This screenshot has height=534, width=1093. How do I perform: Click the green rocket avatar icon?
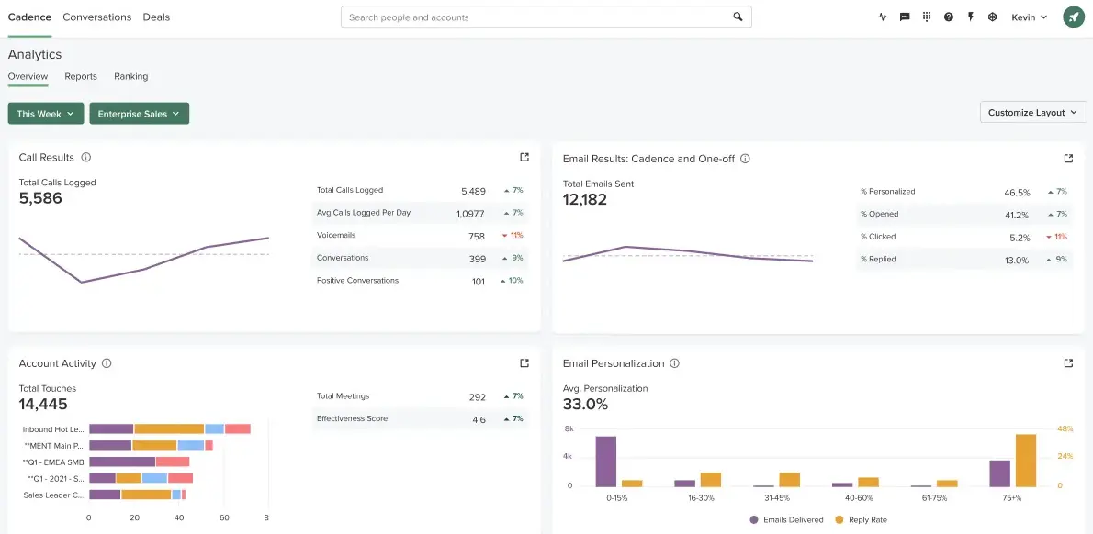pos(1072,17)
